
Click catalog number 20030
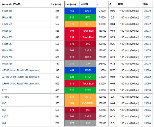pyautogui.click(x=148, y=90)
